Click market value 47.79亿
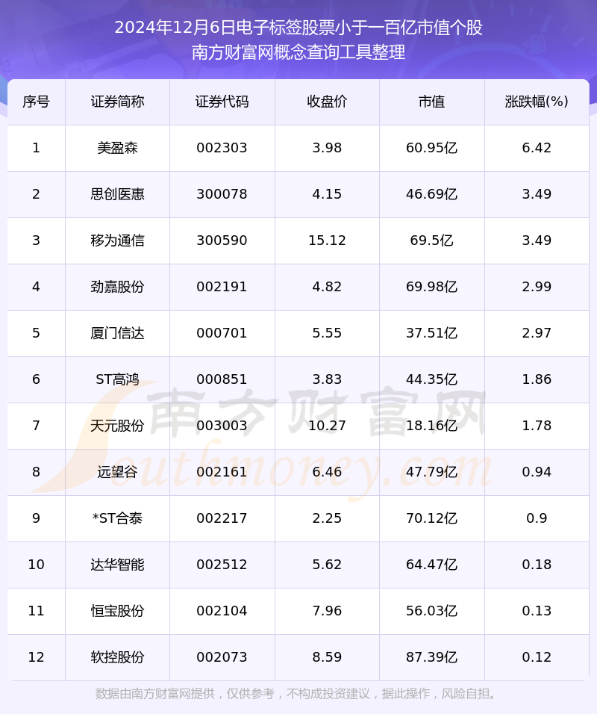597x714 pixels. coord(432,472)
